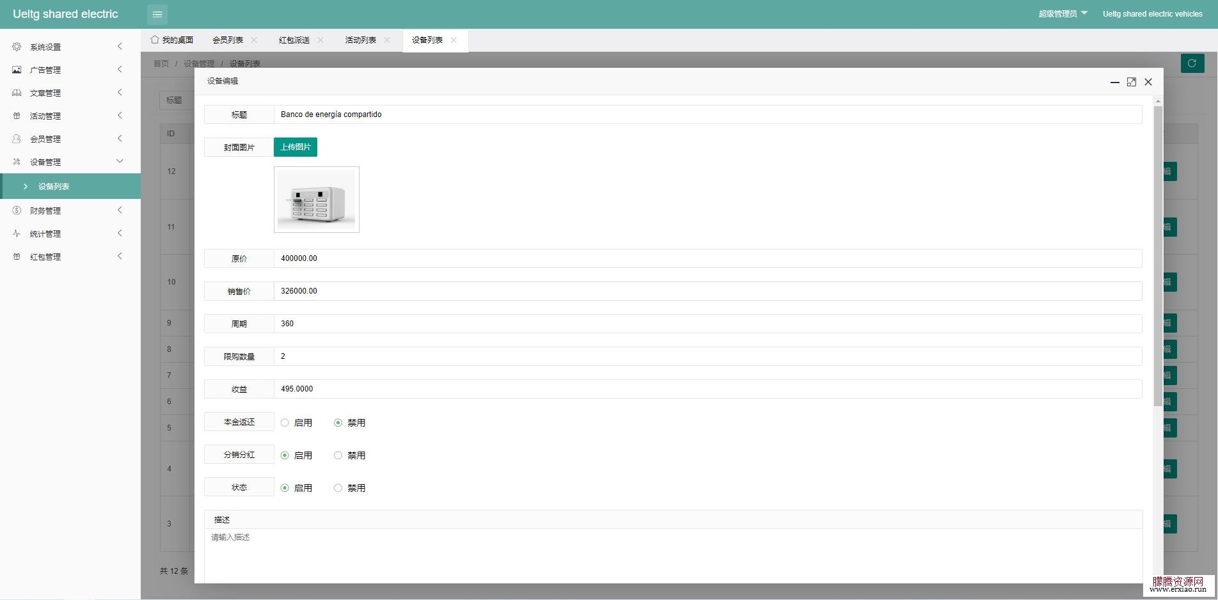The width and height of the screenshot is (1218, 600).
Task: Expand the 会员管理 menu chevron
Action: point(120,138)
